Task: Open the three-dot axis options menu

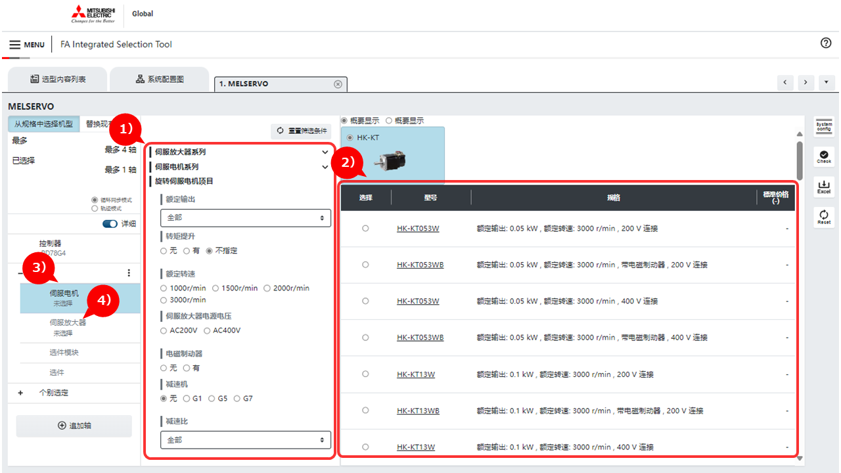Action: [129, 273]
